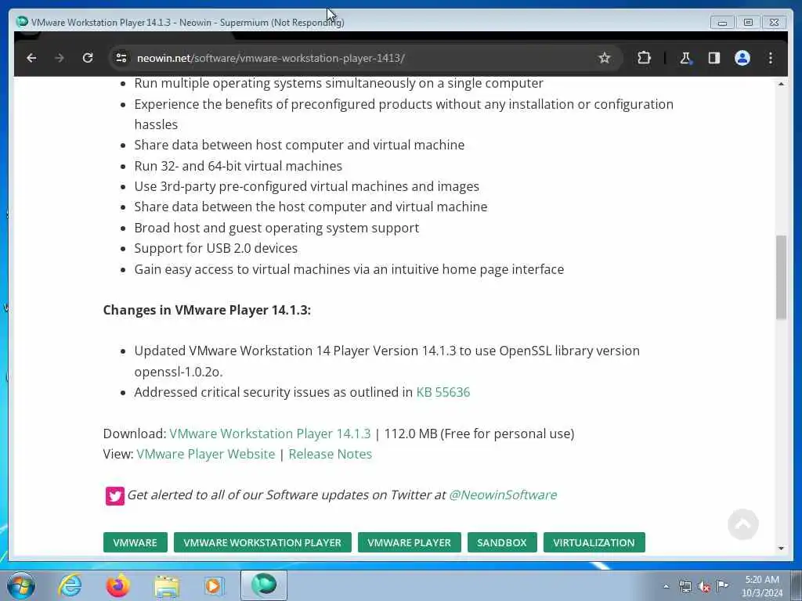Reload the Neowin page
802x601 pixels.
(x=88, y=58)
